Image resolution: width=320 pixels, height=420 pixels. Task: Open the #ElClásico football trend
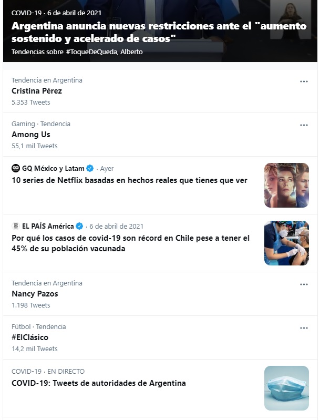point(30,337)
